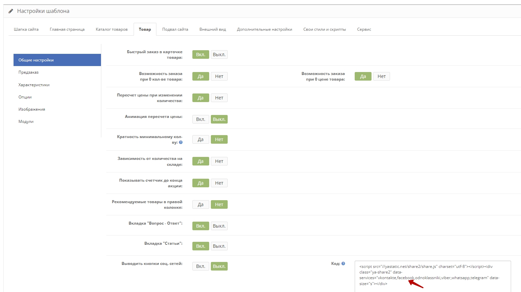Choose Нет for Показывать счетчик до конца акции
Screen dimensions: 521x292
[x=219, y=183]
